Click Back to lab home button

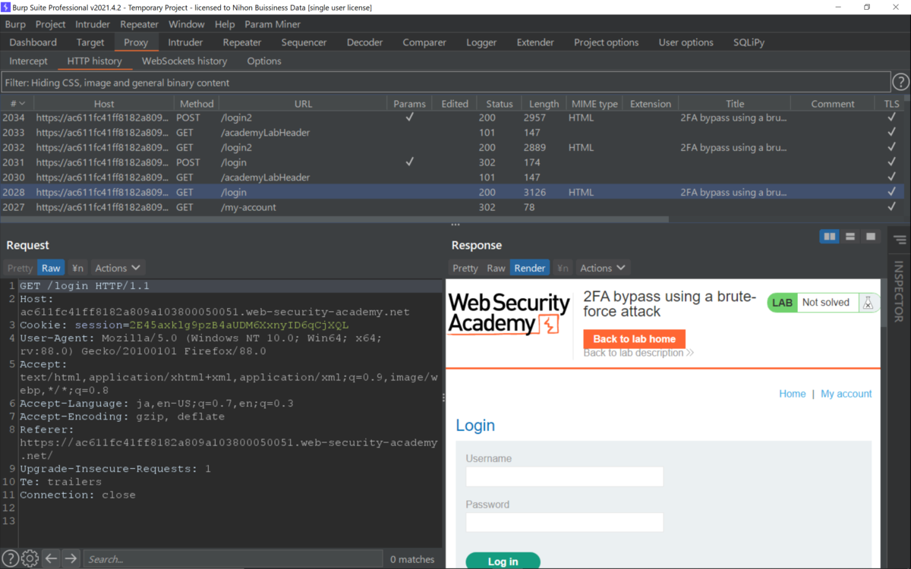634,339
